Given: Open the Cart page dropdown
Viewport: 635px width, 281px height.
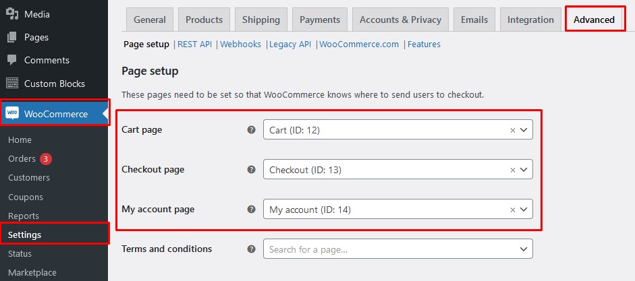Looking at the screenshot, I should tap(524, 131).
